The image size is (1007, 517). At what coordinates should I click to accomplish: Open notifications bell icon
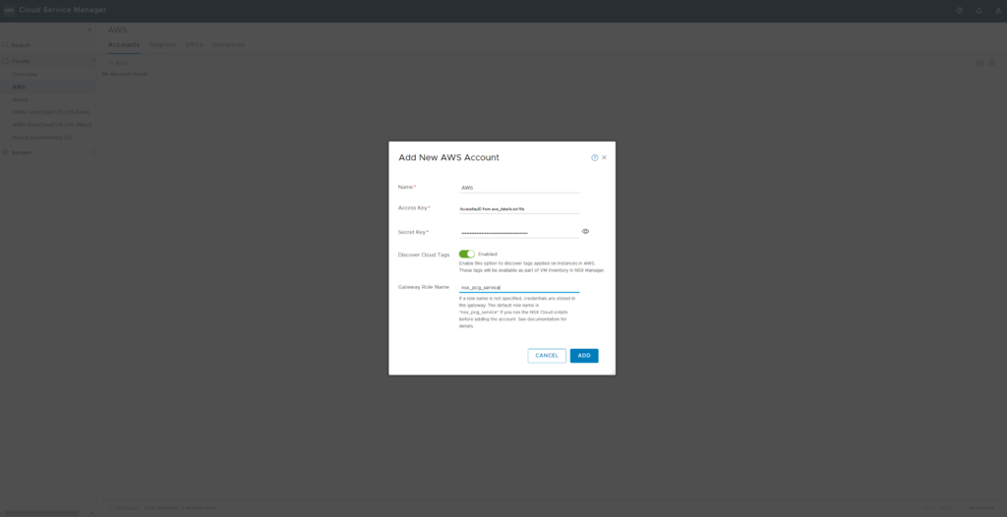978,10
